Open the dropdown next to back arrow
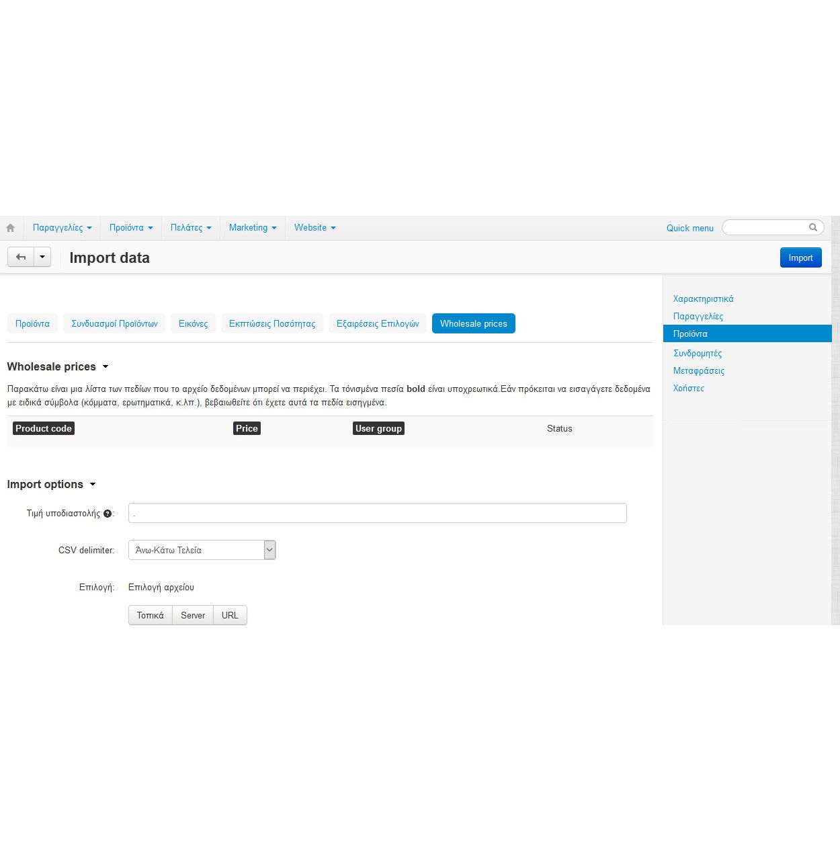The image size is (840, 841). (42, 257)
